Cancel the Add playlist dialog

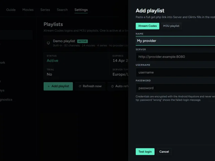[164, 152]
